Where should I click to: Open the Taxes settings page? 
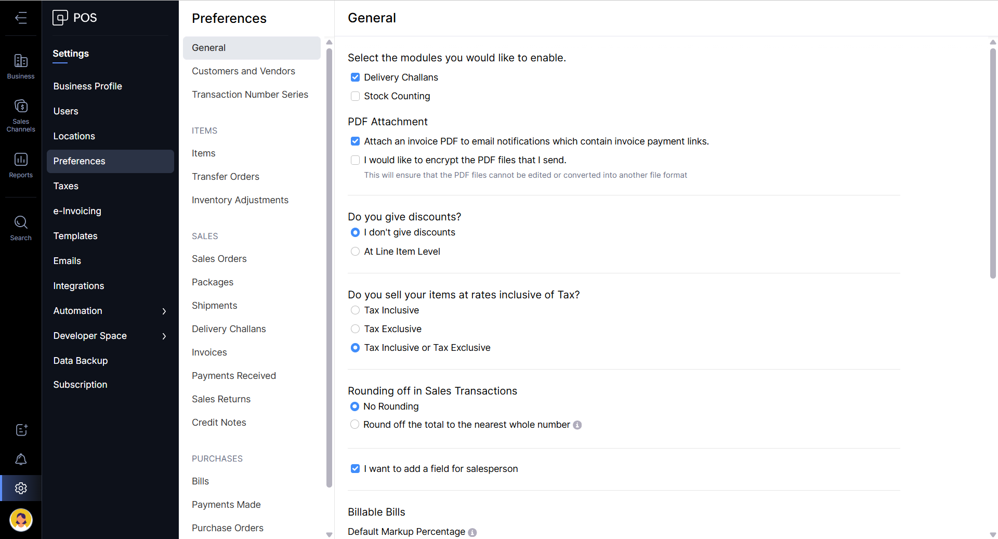tap(66, 186)
